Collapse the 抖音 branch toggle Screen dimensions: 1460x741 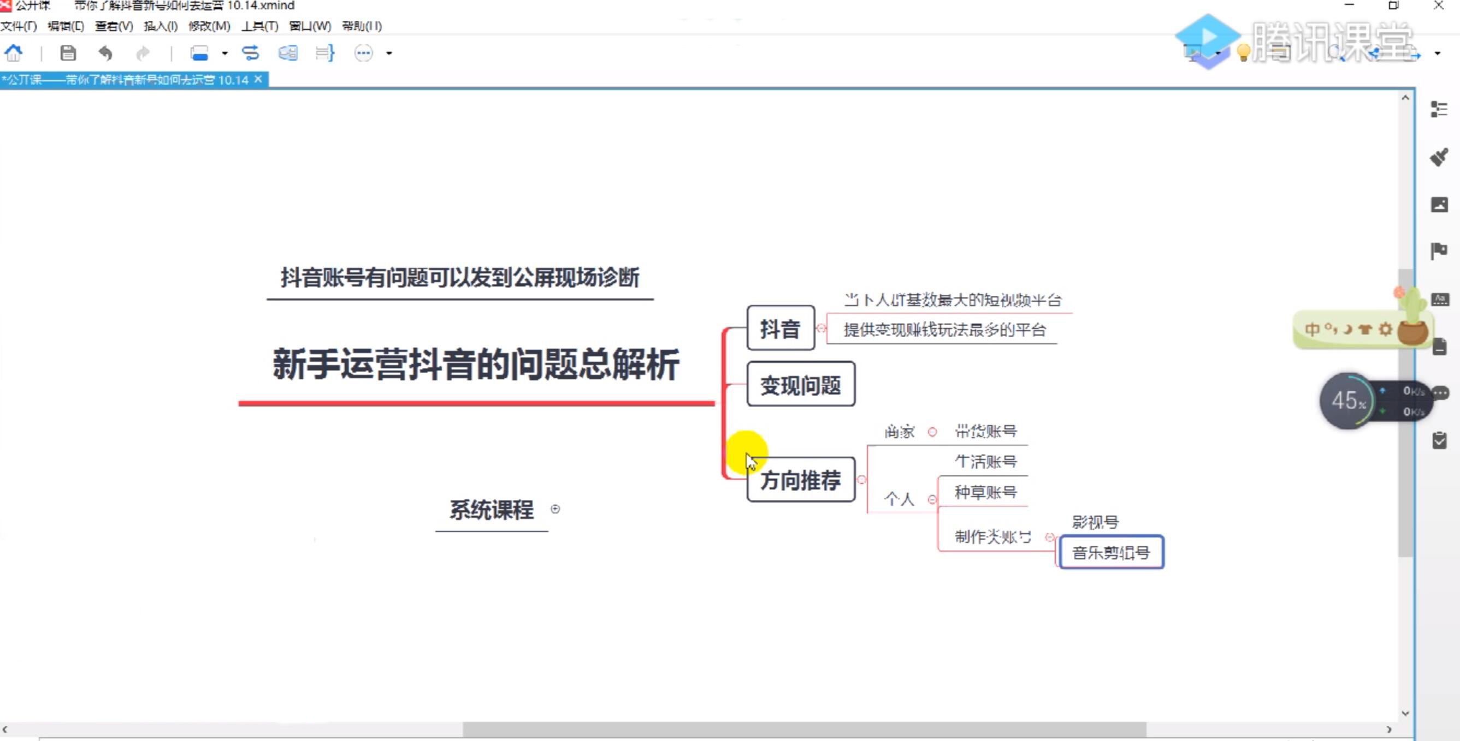pyautogui.click(x=821, y=328)
